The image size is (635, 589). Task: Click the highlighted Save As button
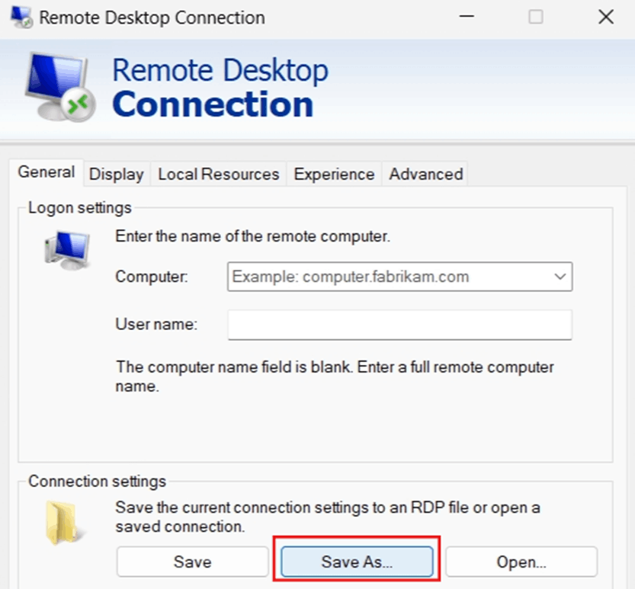point(356,562)
